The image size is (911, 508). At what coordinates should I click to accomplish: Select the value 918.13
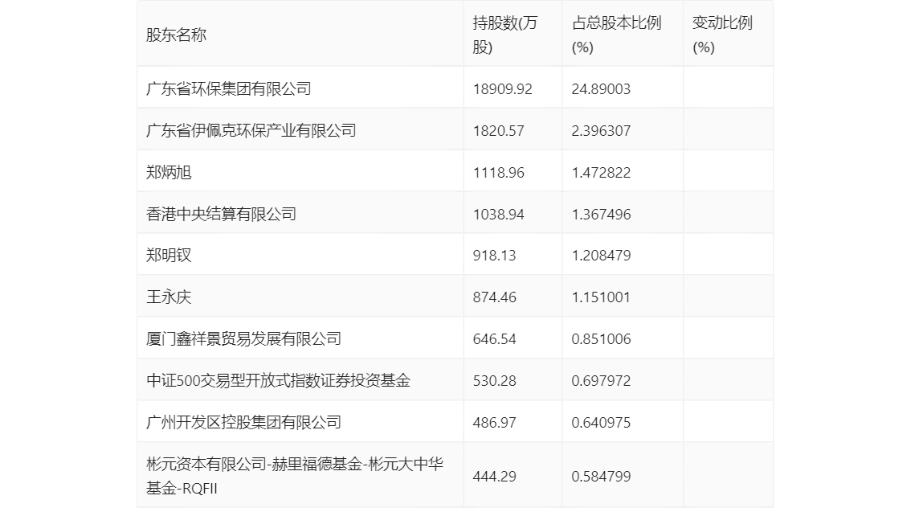[x=494, y=255]
